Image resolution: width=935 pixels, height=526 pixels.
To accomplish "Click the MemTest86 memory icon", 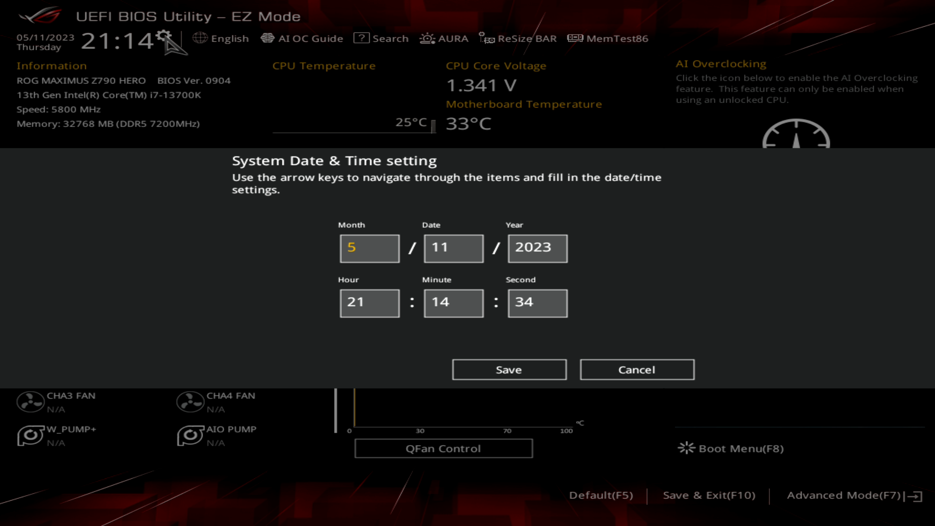I will [x=575, y=38].
